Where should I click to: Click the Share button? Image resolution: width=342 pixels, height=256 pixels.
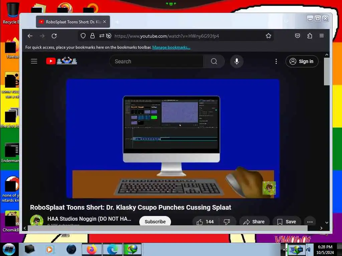(254, 222)
